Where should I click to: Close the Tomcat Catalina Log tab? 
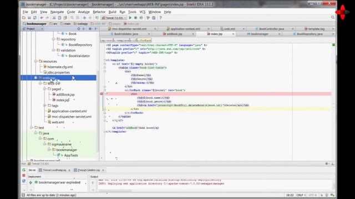[x=103, y=170]
